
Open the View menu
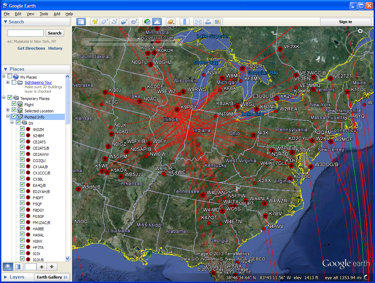(30, 14)
